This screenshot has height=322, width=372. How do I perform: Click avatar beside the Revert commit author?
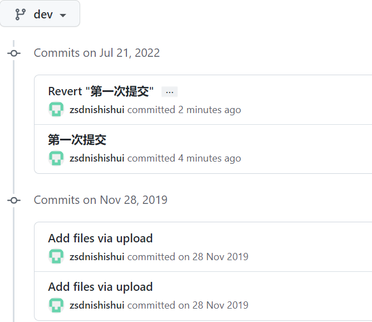56,109
